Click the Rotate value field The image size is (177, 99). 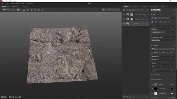coord(173,71)
